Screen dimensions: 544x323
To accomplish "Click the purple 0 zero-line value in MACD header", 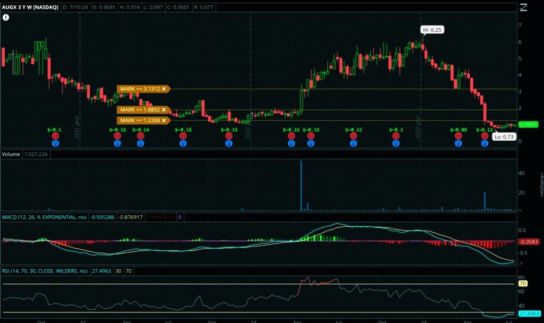I will [x=180, y=217].
